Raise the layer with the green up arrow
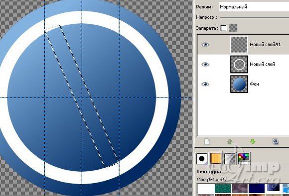Viewport: 289px width, 196px height. click(230, 141)
